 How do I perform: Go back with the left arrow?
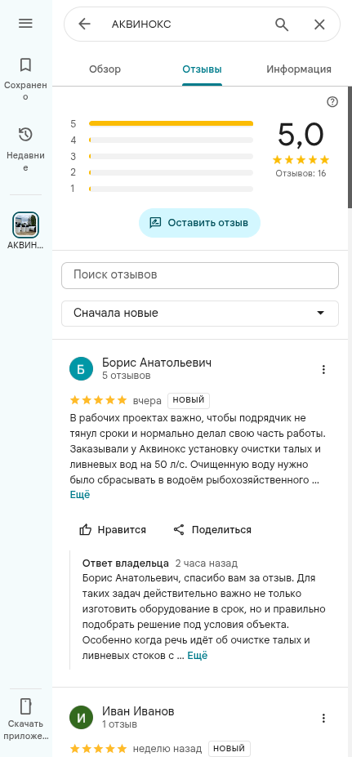(84, 24)
